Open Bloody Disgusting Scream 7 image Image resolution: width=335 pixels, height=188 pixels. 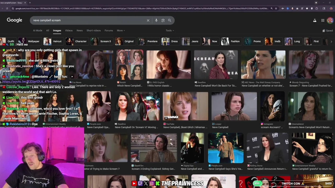tap(311, 64)
